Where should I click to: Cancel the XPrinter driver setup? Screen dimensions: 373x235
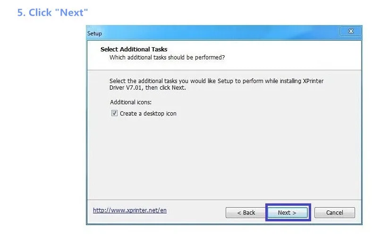point(334,212)
